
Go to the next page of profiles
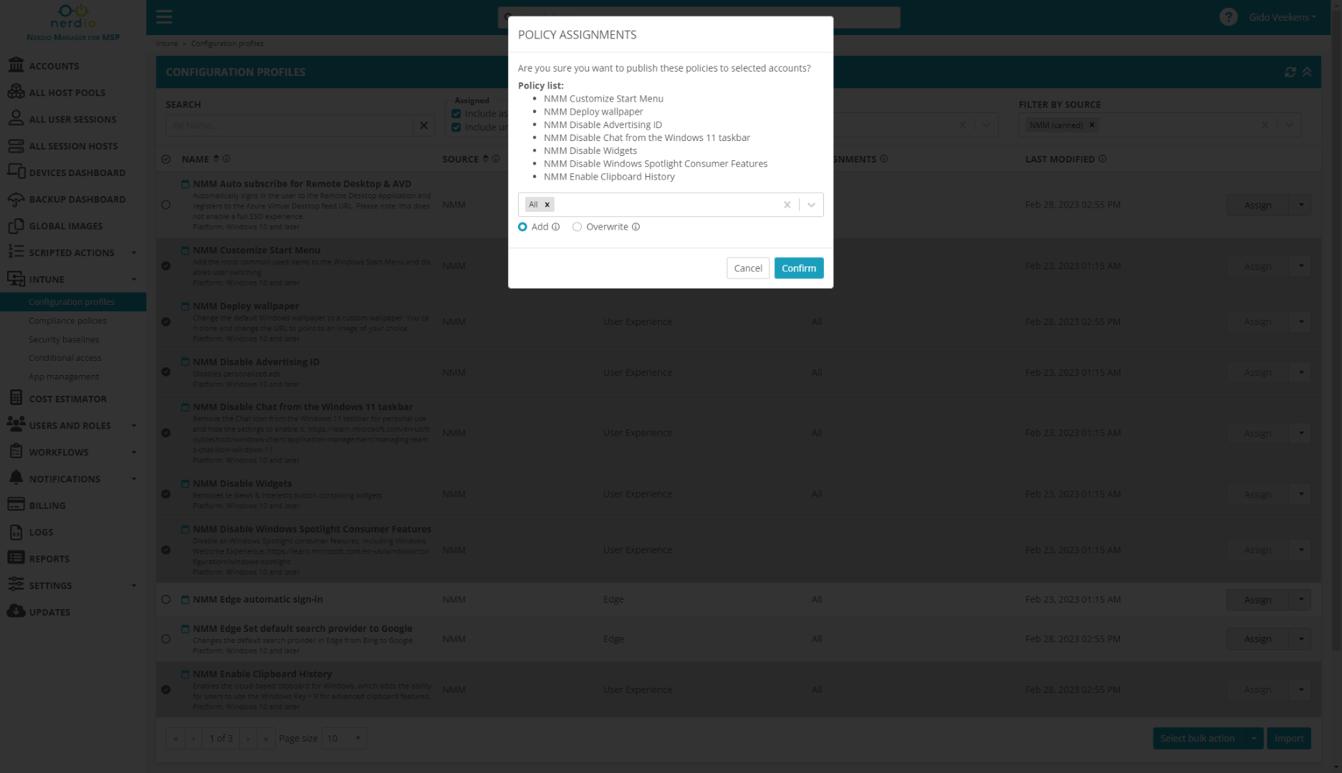coord(248,738)
